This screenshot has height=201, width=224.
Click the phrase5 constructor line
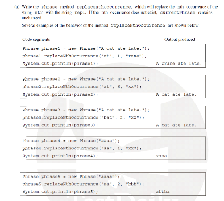(71, 177)
